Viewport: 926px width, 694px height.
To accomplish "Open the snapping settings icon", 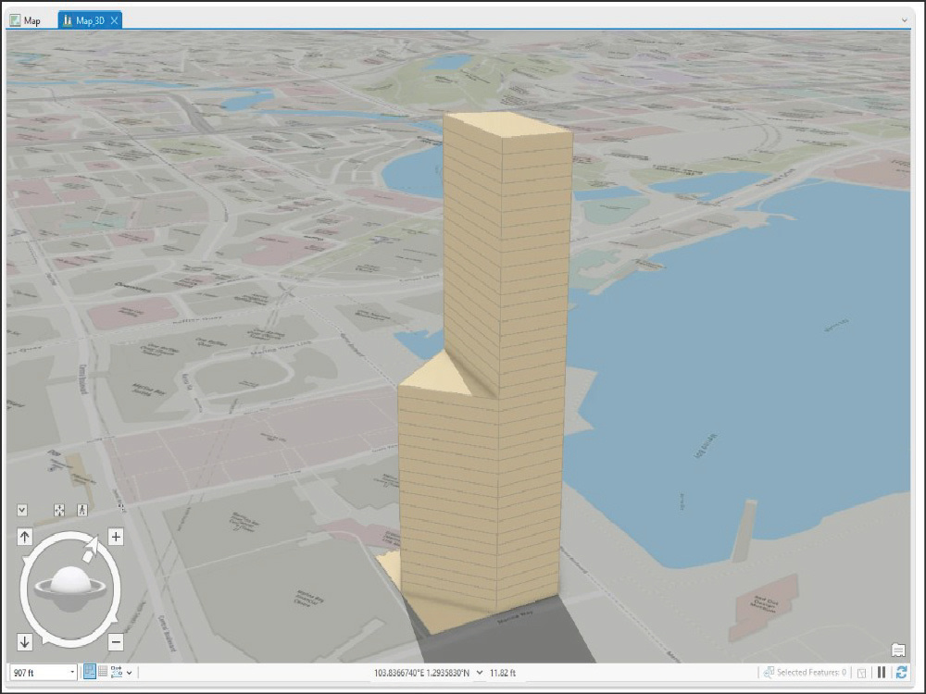I will tap(119, 673).
